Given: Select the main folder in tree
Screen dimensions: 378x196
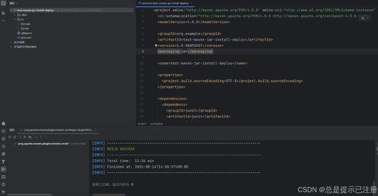Looking at the screenshot, I should (x=26, y=24).
